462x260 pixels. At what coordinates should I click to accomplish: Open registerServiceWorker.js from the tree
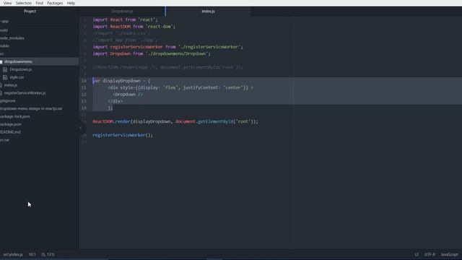[25, 93]
